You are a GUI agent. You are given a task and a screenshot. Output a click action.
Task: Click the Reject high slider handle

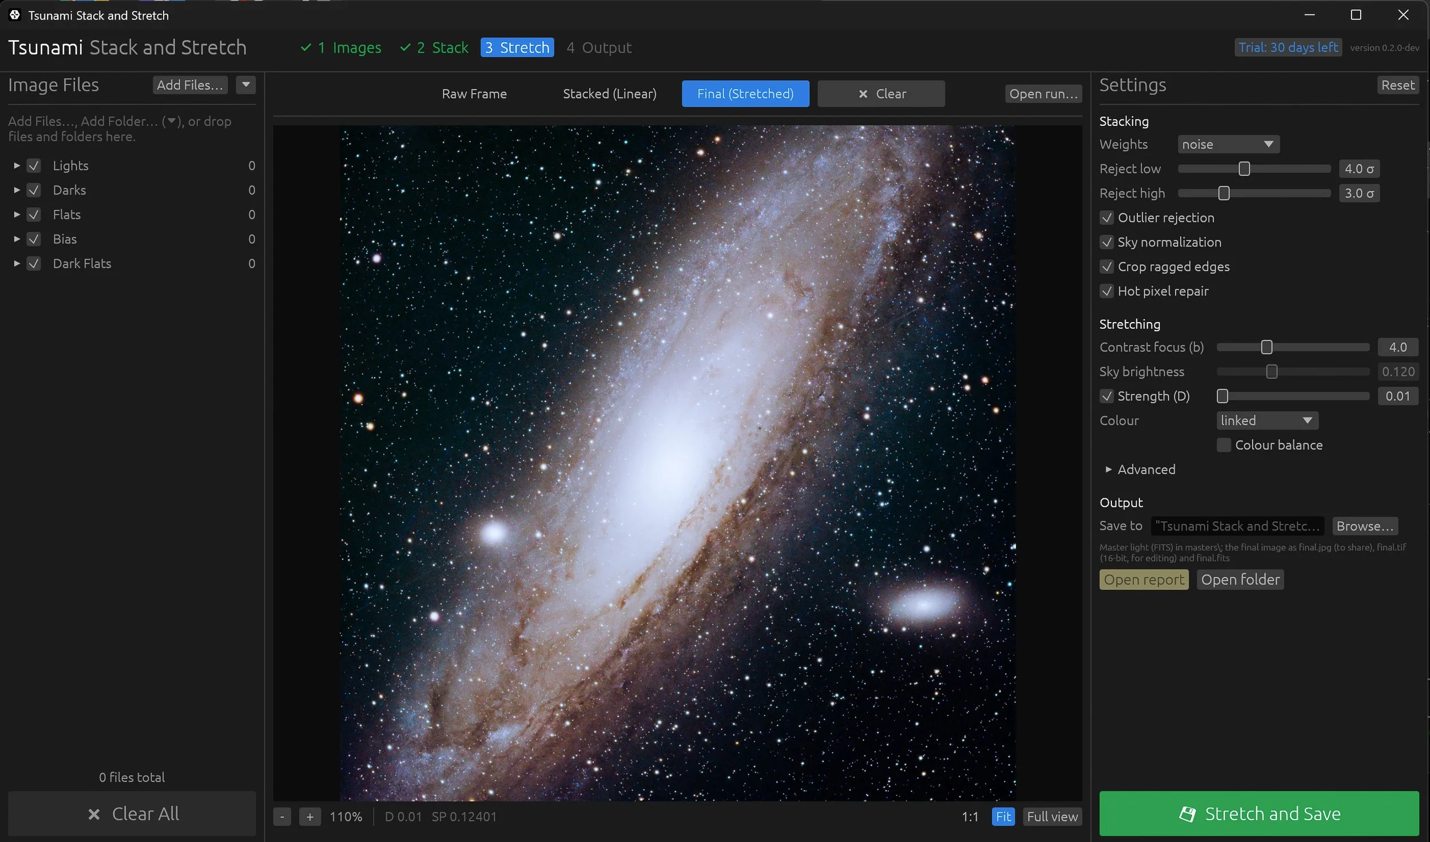point(1224,193)
